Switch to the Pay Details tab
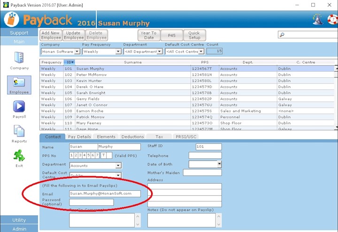This screenshot has height=232, width=338. 79,137
